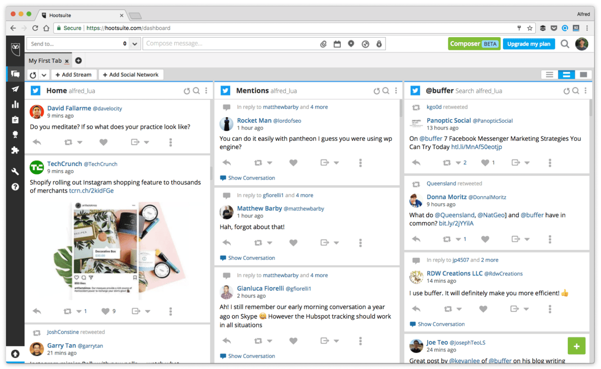Like the Panoptic Social tweet
This screenshot has width=601, height=369.
pyautogui.click(x=485, y=163)
